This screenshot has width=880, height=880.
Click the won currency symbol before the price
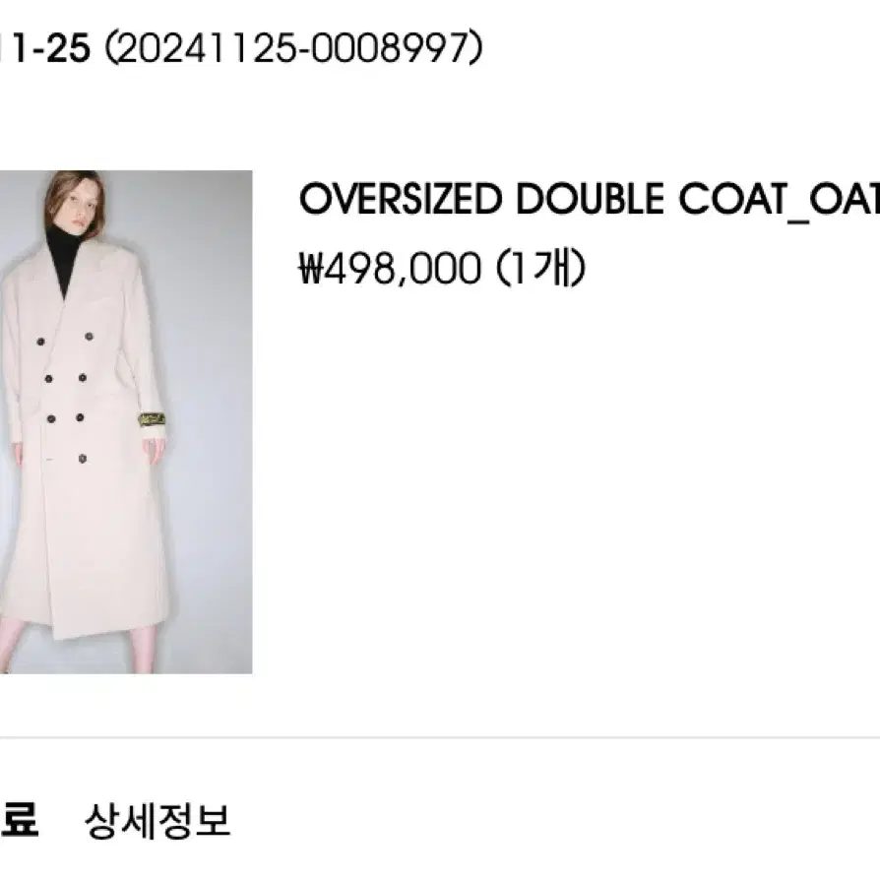(x=310, y=269)
